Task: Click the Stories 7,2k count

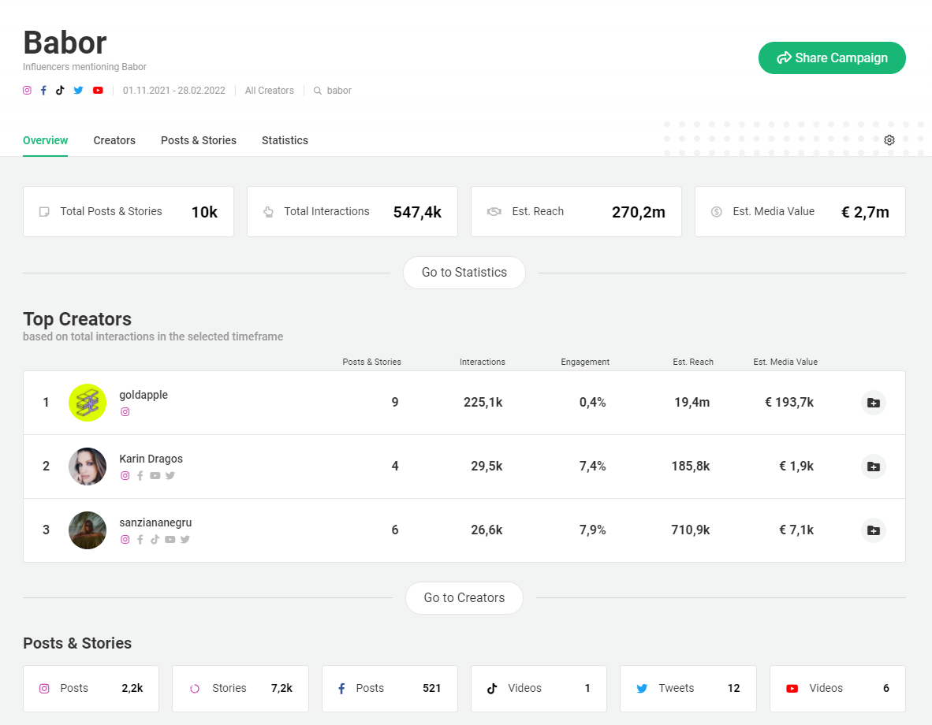Action: (281, 688)
